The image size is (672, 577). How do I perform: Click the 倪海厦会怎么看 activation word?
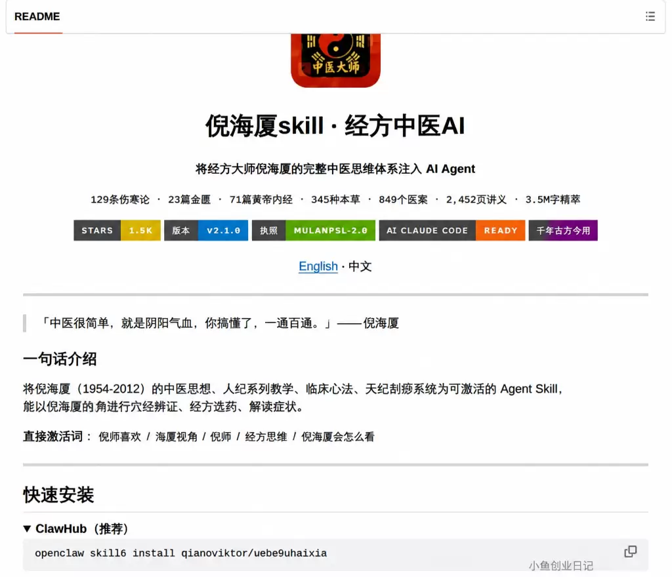338,437
